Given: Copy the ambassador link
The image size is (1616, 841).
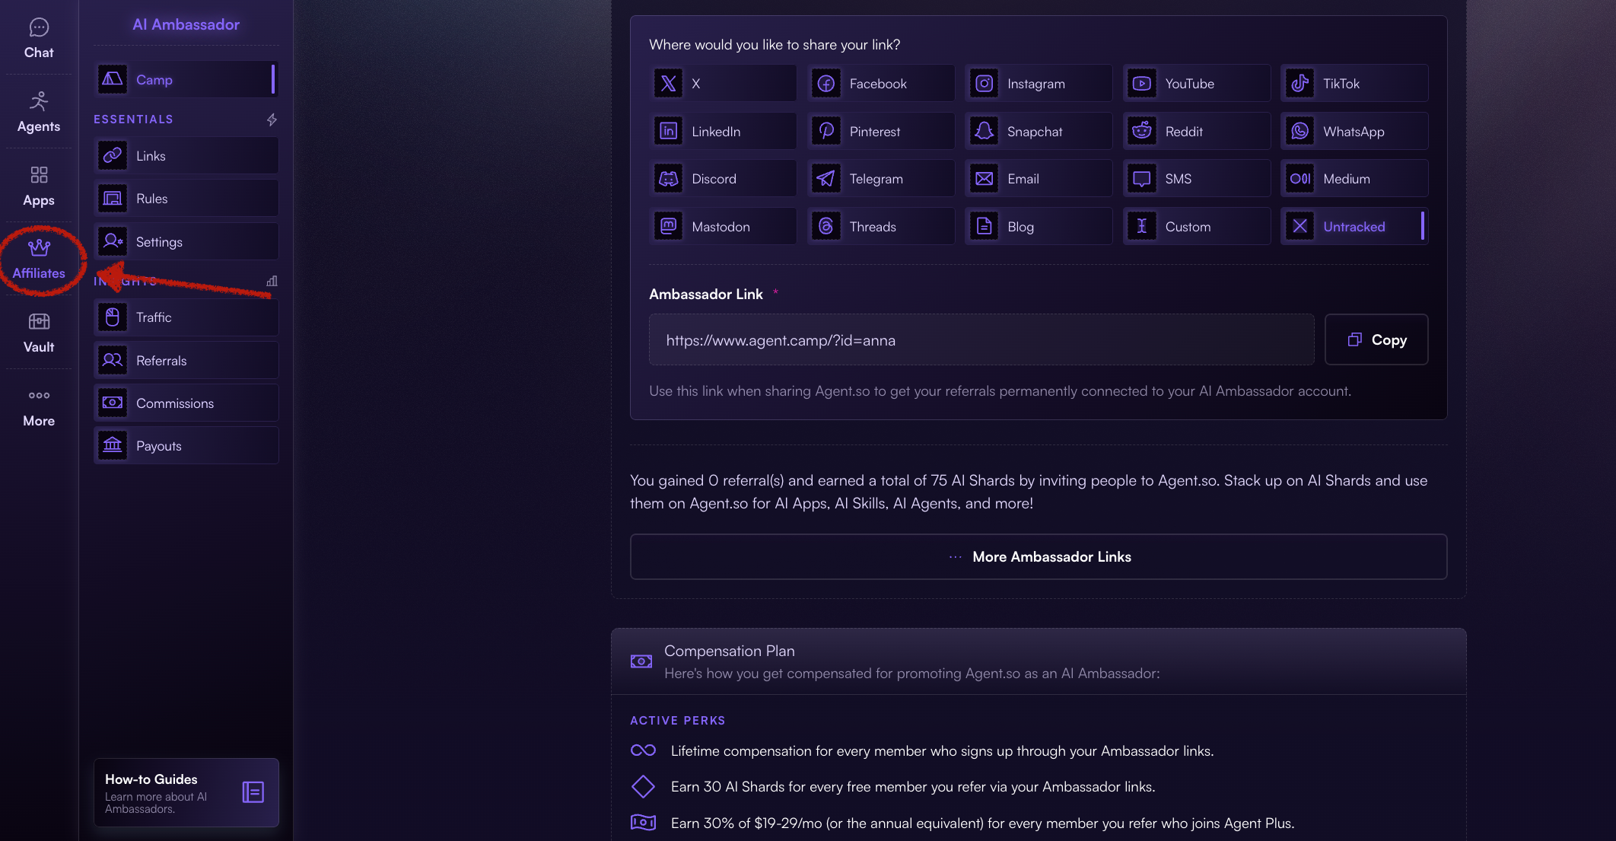Looking at the screenshot, I should click(1376, 339).
